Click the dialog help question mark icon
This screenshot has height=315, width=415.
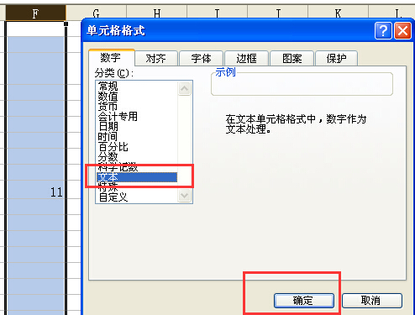(383, 30)
